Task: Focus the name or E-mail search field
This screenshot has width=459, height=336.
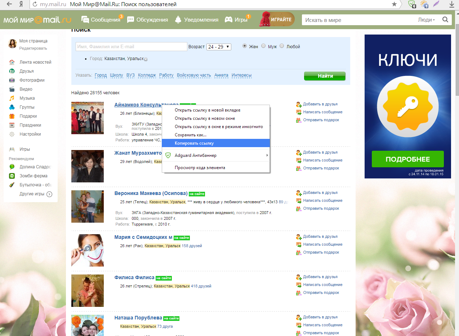Action: (x=132, y=47)
